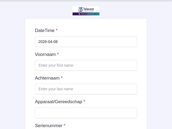
Task: Click the Apparaat/Gereedschap label text
Action: (59, 102)
